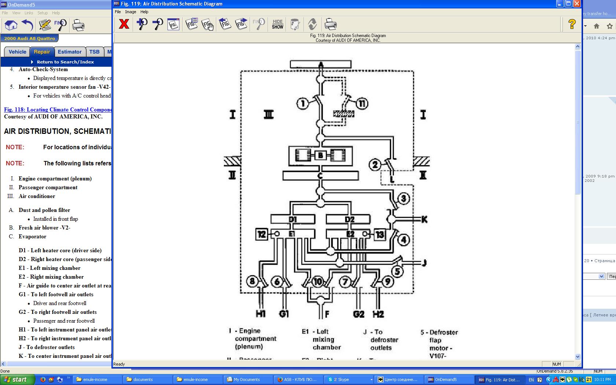Switch to the Estimator tab

point(70,52)
